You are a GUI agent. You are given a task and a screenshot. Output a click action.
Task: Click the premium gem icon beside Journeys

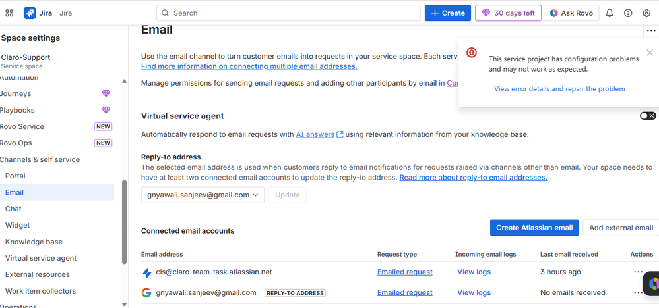click(x=106, y=94)
